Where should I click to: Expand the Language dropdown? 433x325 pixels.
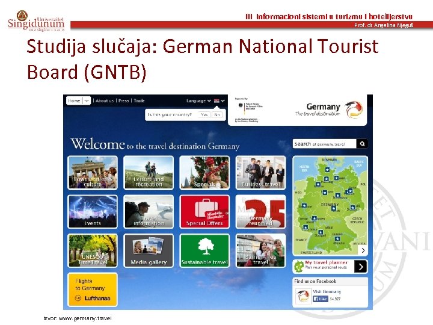point(198,101)
